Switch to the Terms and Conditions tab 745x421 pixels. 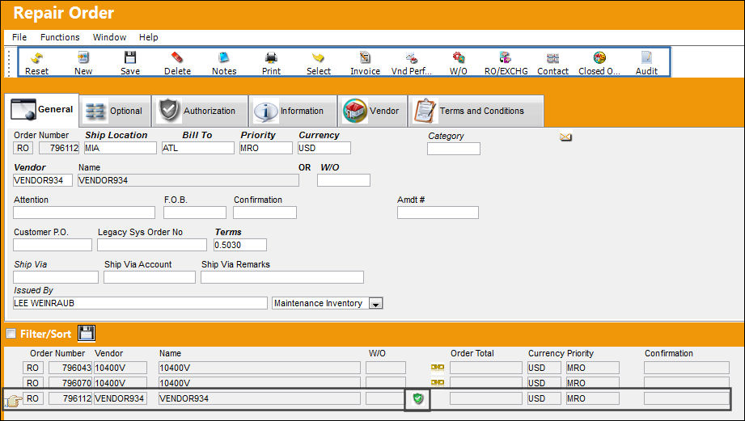click(476, 111)
